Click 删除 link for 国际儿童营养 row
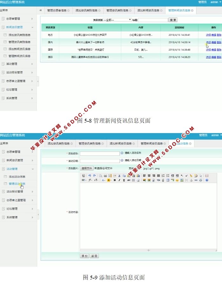Screen dimensions: 222x282 pos(219,57)
